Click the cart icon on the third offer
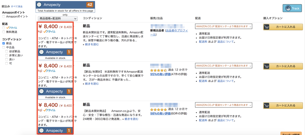305x135 pixels. 266,106
